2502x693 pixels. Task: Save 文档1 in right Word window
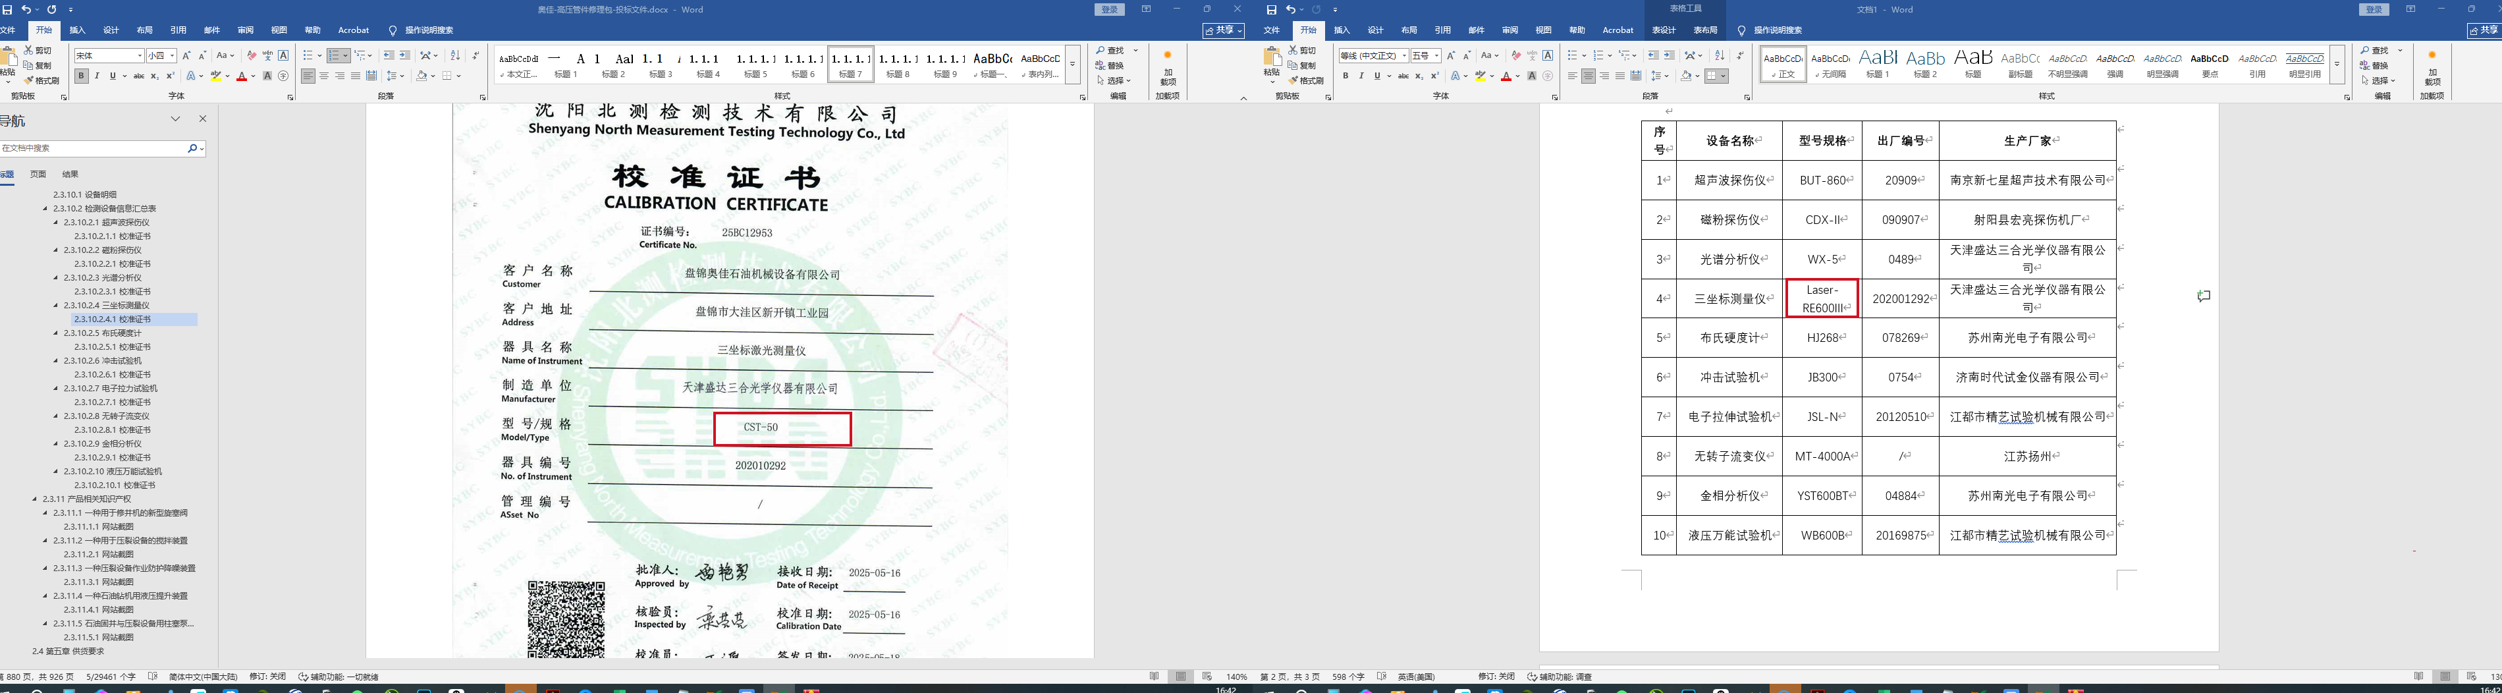coord(1271,10)
